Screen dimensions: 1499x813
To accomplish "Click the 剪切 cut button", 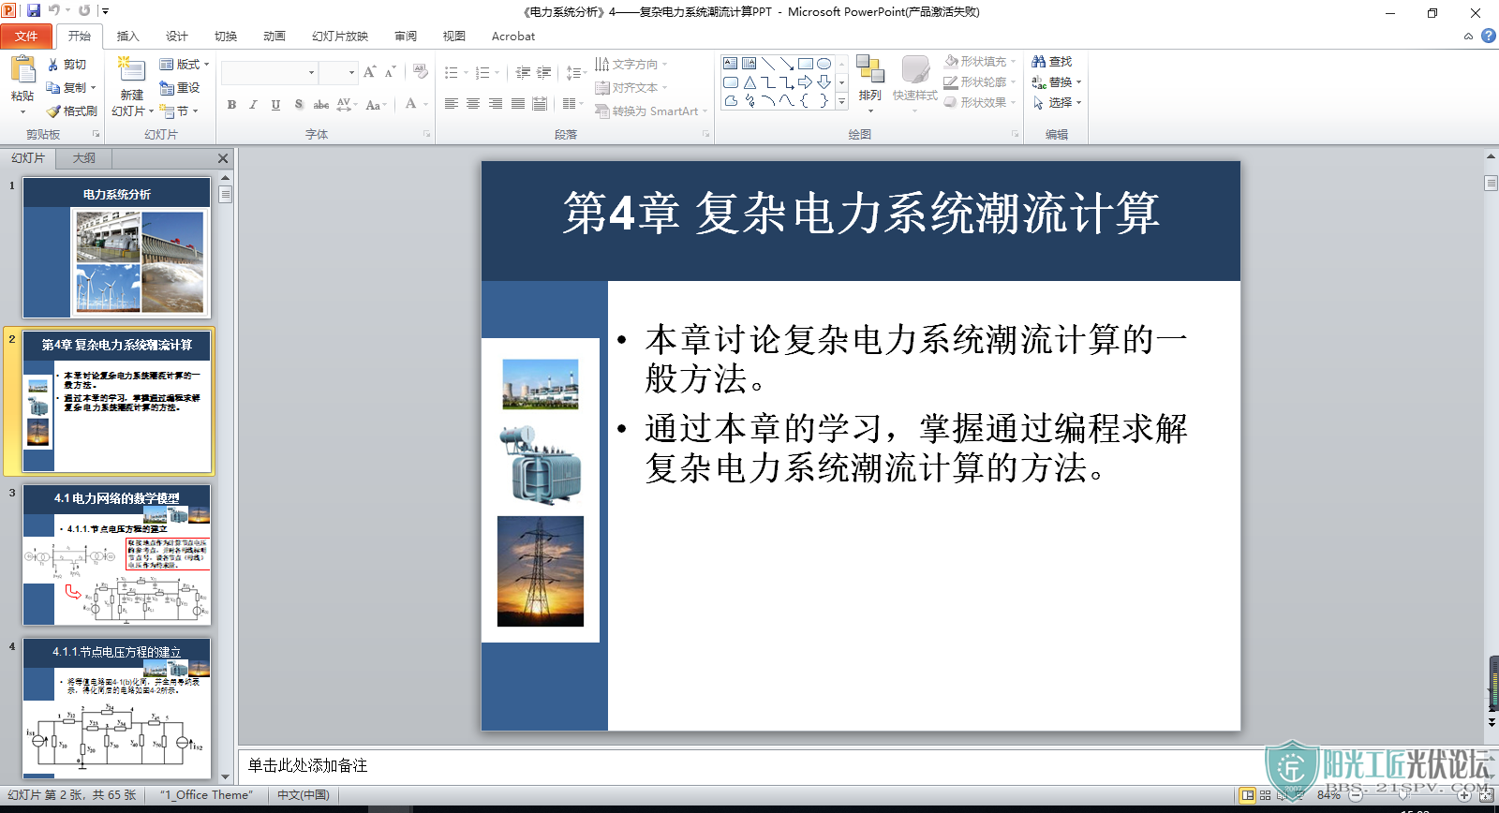I will click(67, 64).
